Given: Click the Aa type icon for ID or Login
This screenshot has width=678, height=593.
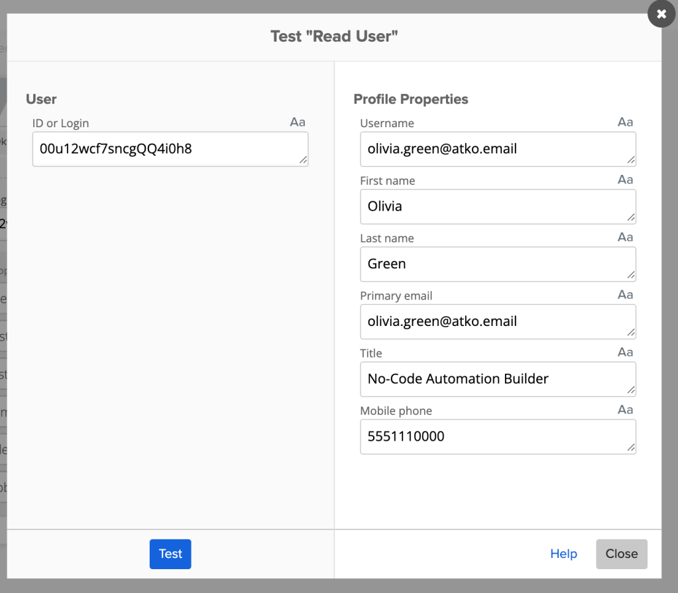Looking at the screenshot, I should pos(298,123).
